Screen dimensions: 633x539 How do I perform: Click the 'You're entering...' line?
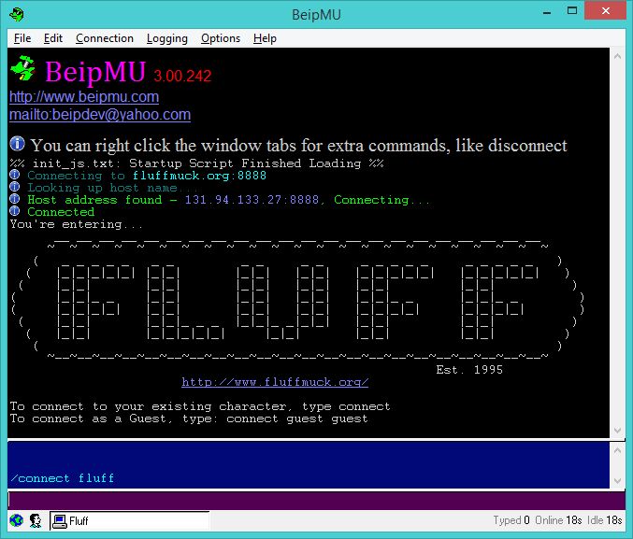point(77,224)
